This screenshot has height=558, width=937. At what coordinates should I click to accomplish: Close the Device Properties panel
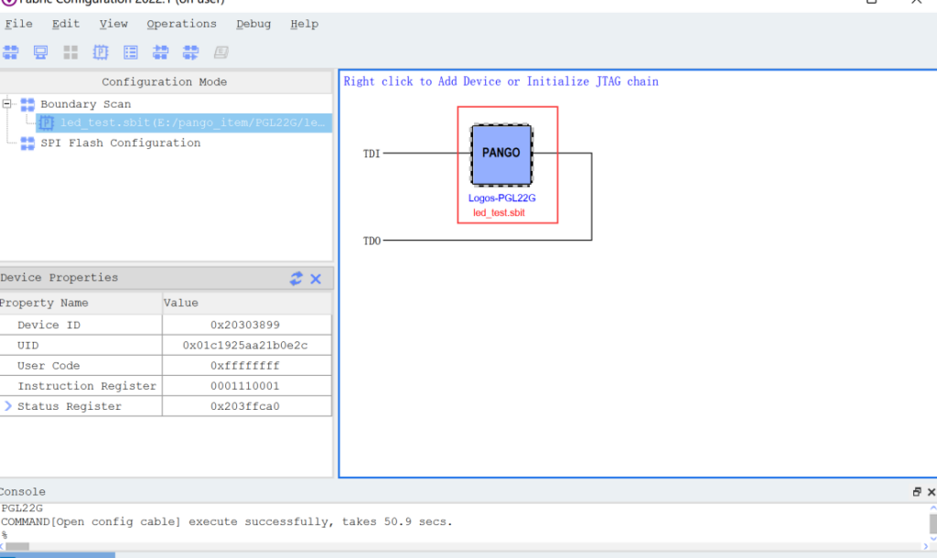[x=316, y=278]
